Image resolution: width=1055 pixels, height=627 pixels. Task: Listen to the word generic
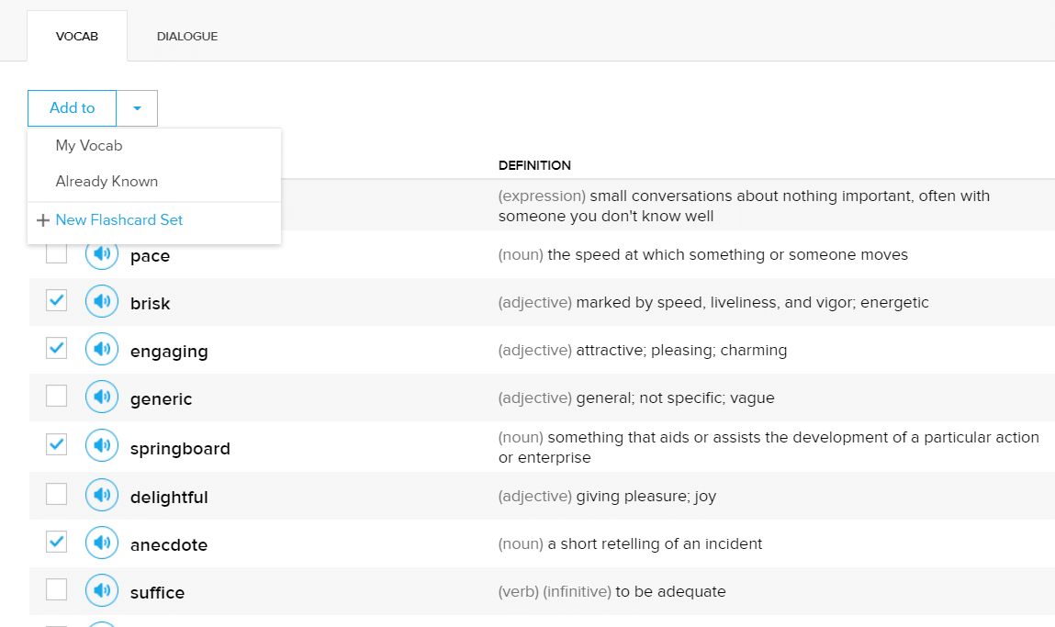point(102,397)
